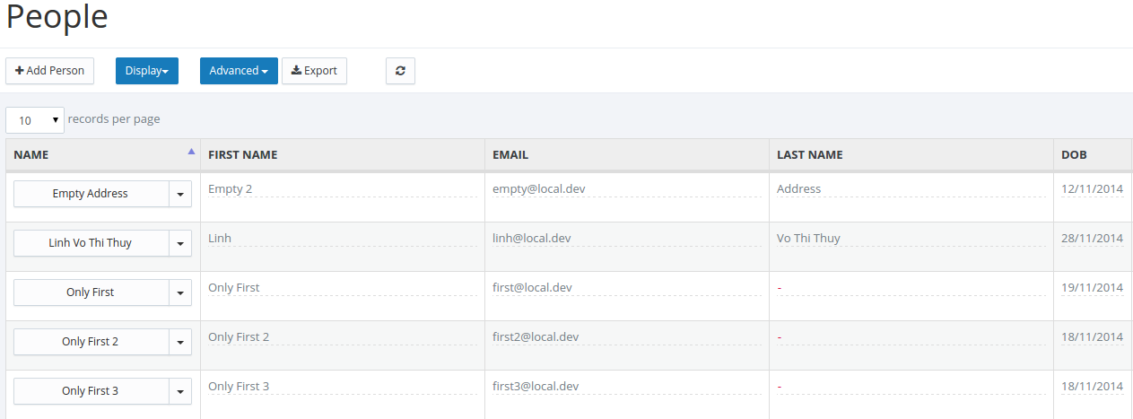1133x419 pixels.
Task: Edit first name cell 'Only First 2'
Action: tap(342, 337)
